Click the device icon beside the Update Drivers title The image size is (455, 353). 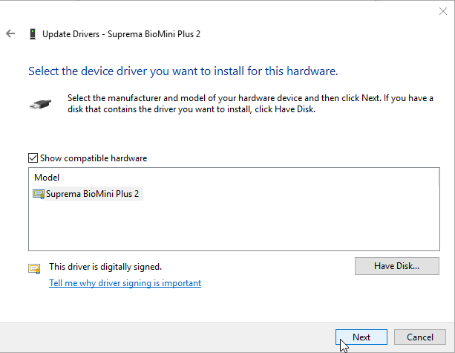pyautogui.click(x=32, y=33)
